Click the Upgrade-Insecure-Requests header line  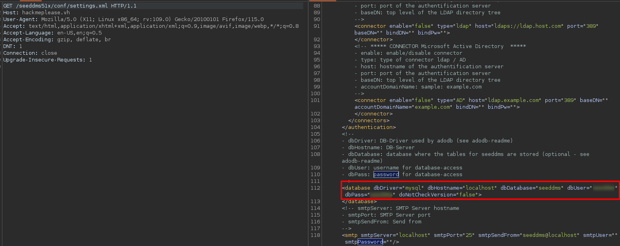[x=48, y=60]
